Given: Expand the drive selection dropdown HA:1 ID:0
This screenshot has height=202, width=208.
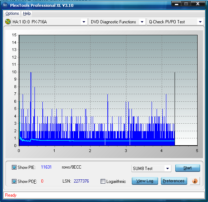Looking at the screenshot, I should pos(84,22).
